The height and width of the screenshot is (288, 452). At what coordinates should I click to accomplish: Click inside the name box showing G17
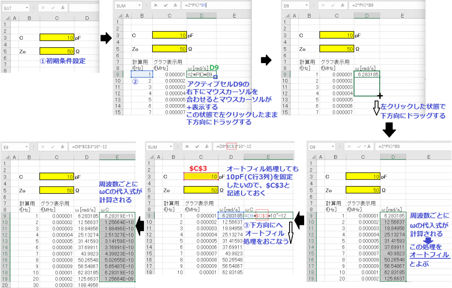coord(13,8)
